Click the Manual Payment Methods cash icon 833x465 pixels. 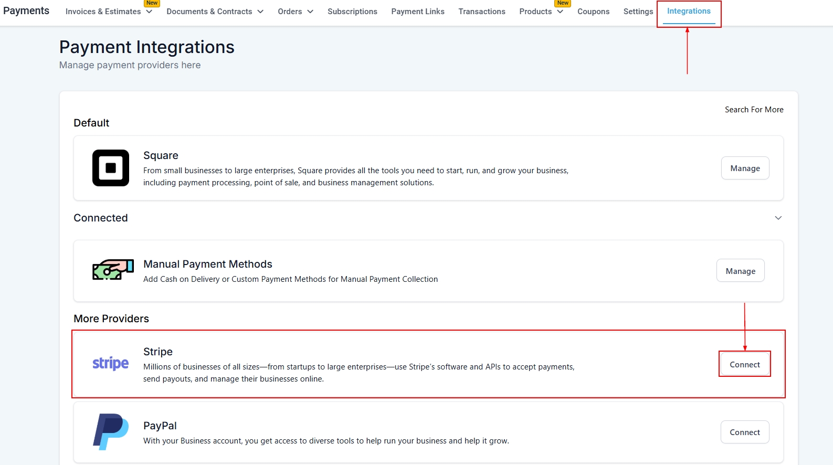coord(113,270)
